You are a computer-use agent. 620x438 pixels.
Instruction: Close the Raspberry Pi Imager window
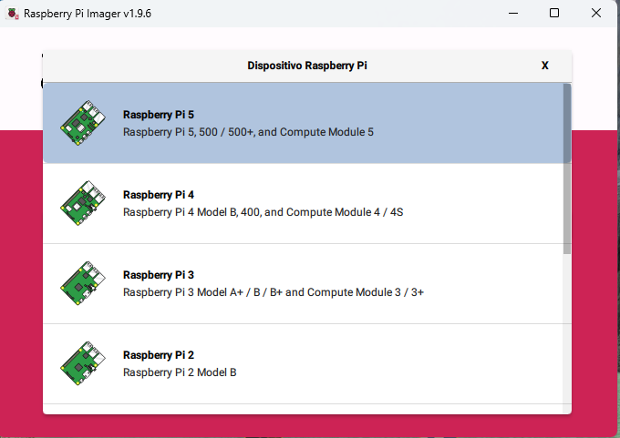(x=596, y=14)
